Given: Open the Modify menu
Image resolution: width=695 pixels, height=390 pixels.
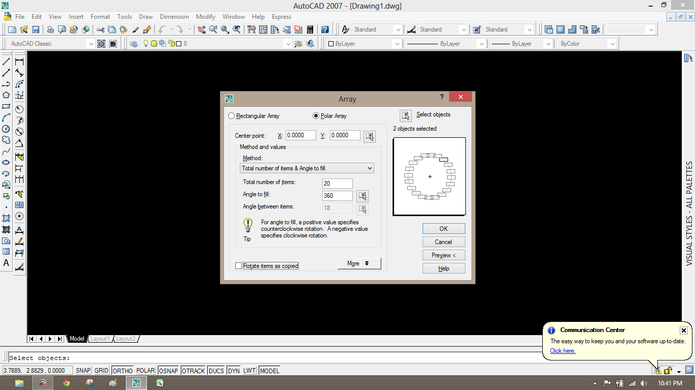Looking at the screenshot, I should pyautogui.click(x=206, y=17).
